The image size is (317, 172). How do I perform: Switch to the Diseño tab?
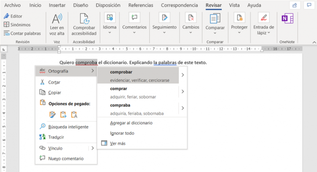81,5
